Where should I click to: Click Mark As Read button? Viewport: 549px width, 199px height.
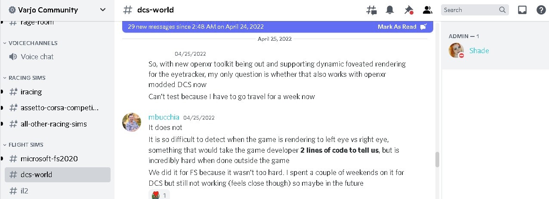(x=402, y=27)
